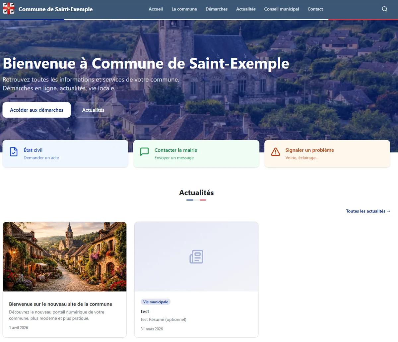Open the Conseil municipal page
This screenshot has width=398, height=342.
point(281,9)
